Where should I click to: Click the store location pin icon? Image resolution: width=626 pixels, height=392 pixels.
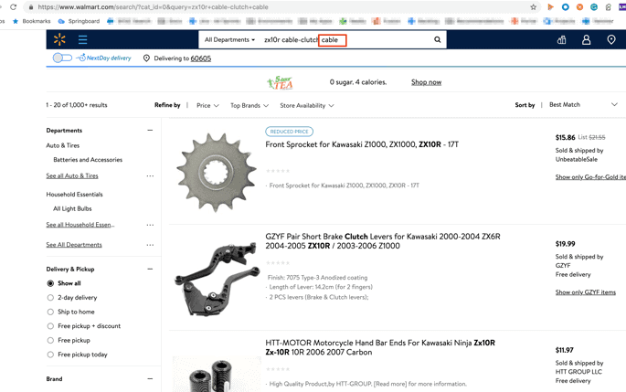pos(610,40)
